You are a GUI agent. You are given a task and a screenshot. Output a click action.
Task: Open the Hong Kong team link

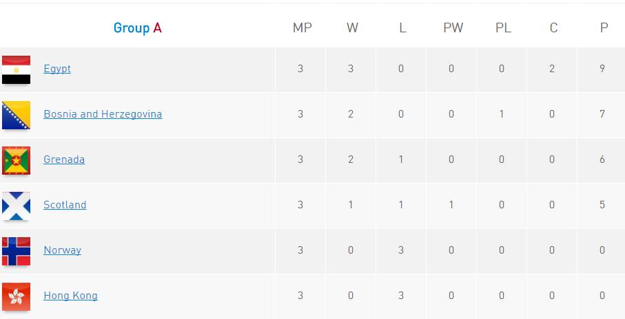coord(70,296)
